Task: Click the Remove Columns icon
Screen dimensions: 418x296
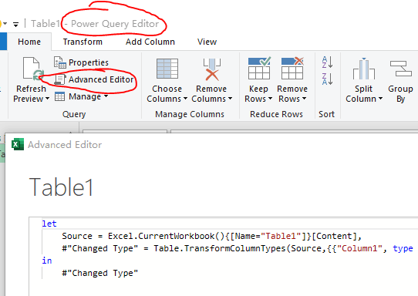Action: pos(212,69)
